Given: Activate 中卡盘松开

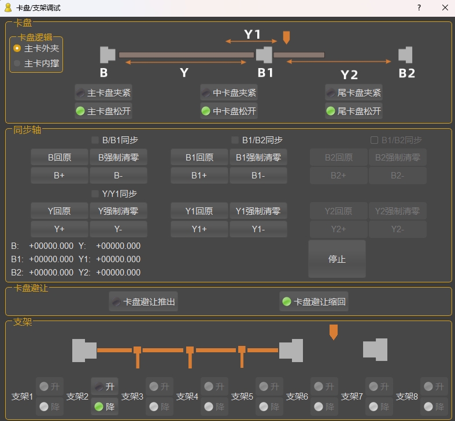Looking at the screenshot, I should (229, 111).
